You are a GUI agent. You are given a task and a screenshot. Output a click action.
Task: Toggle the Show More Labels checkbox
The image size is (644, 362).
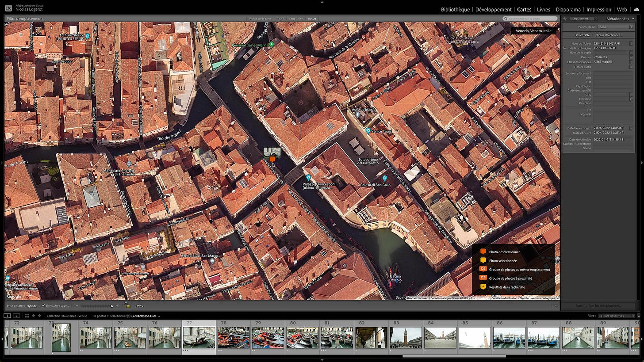(43, 305)
